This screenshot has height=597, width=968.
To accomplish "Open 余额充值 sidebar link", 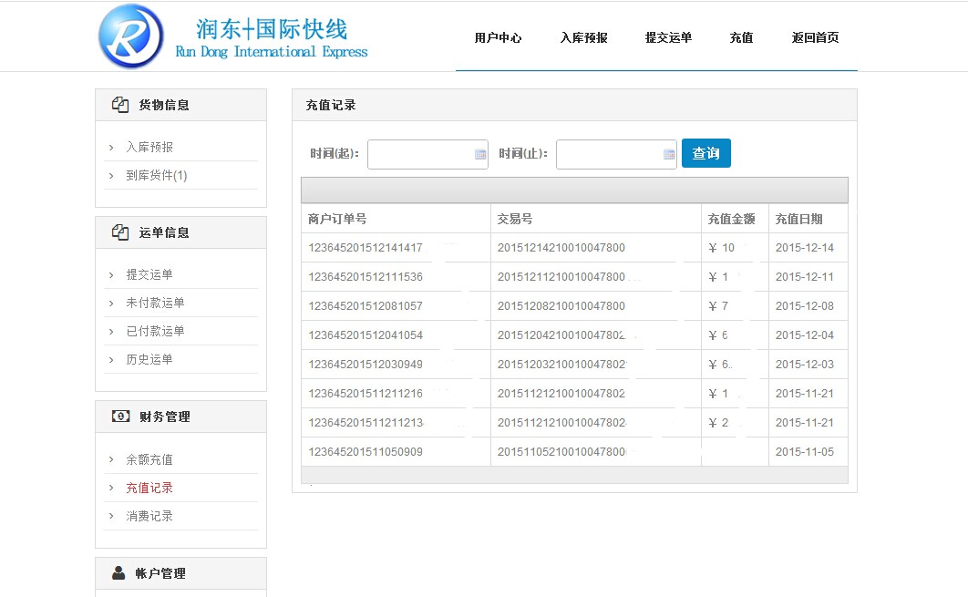I will click(x=149, y=459).
